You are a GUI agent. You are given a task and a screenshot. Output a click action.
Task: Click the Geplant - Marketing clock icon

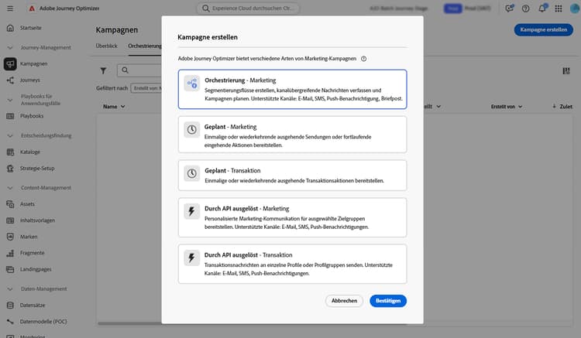tap(191, 130)
